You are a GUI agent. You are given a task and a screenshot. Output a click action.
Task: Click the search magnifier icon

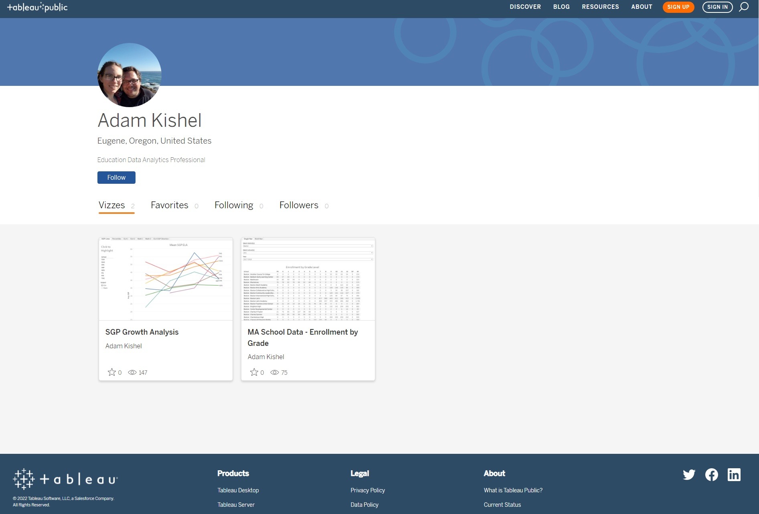point(744,7)
